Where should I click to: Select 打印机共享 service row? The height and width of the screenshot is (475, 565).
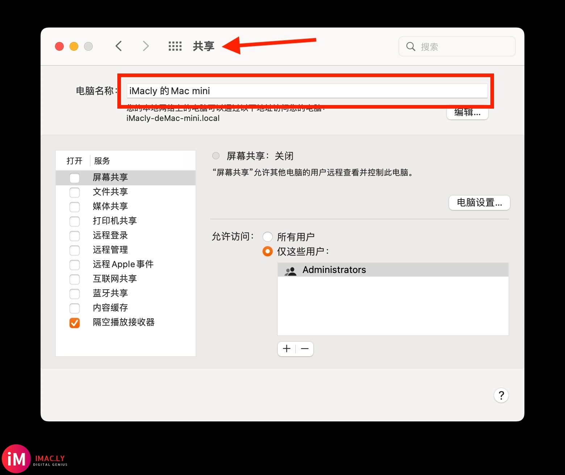(126, 221)
